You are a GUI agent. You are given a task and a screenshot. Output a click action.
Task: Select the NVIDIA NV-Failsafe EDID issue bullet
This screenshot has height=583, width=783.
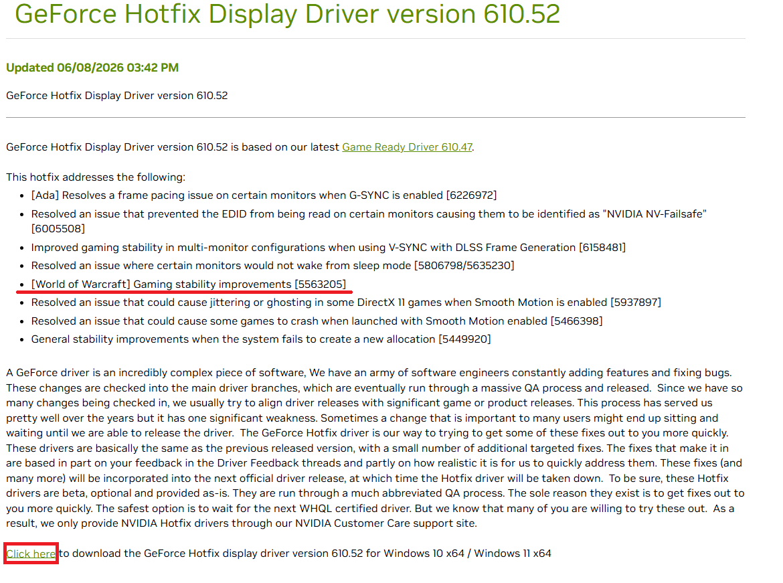click(369, 222)
